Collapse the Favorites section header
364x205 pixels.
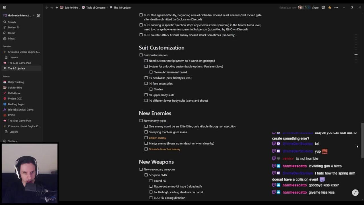coord(7,46)
